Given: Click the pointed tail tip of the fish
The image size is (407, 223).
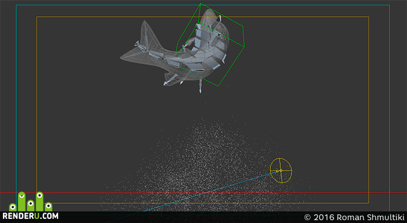Looking at the screenshot, I should coord(122,57).
